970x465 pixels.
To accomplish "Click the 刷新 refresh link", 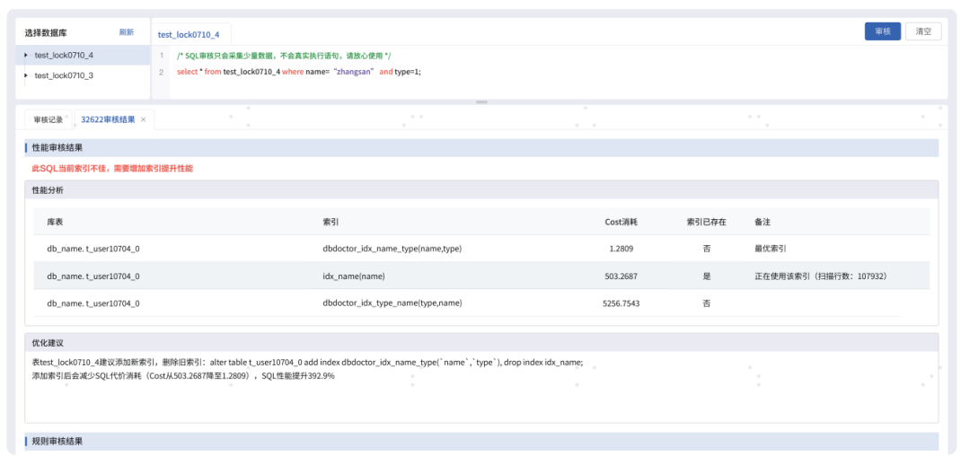I will point(127,32).
